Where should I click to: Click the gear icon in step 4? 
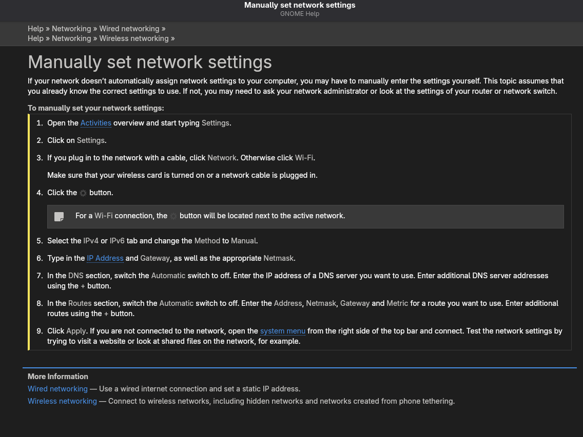pyautogui.click(x=83, y=193)
